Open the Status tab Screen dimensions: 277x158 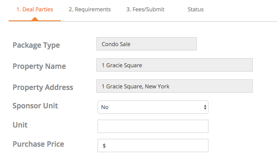tap(196, 9)
